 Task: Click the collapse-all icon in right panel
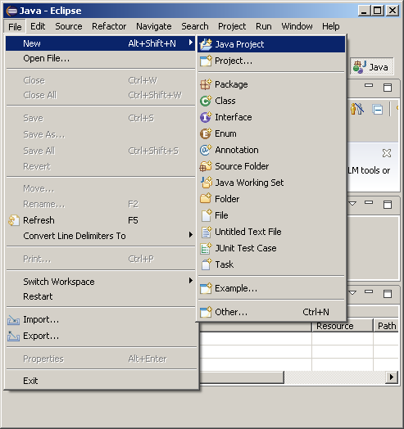pyautogui.click(x=378, y=110)
